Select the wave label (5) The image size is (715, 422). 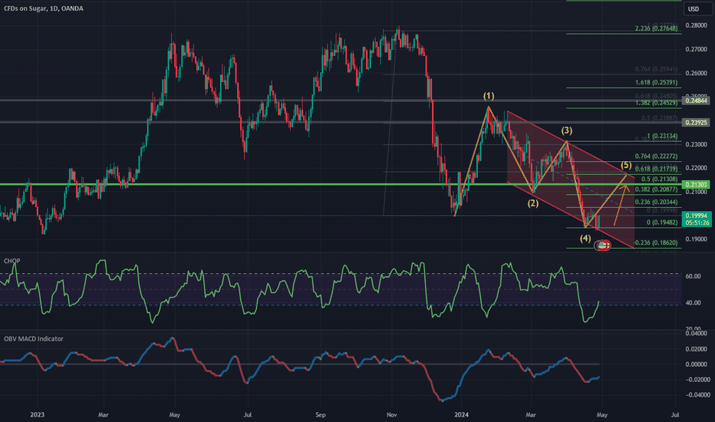pyautogui.click(x=626, y=165)
